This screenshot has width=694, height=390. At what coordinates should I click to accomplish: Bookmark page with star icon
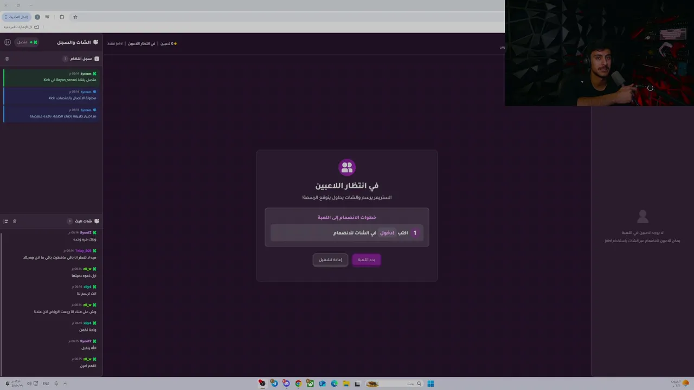point(75,17)
